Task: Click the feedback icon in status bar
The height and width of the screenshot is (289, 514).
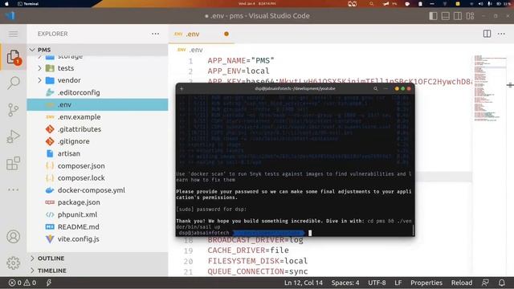Action: tap(485, 283)
